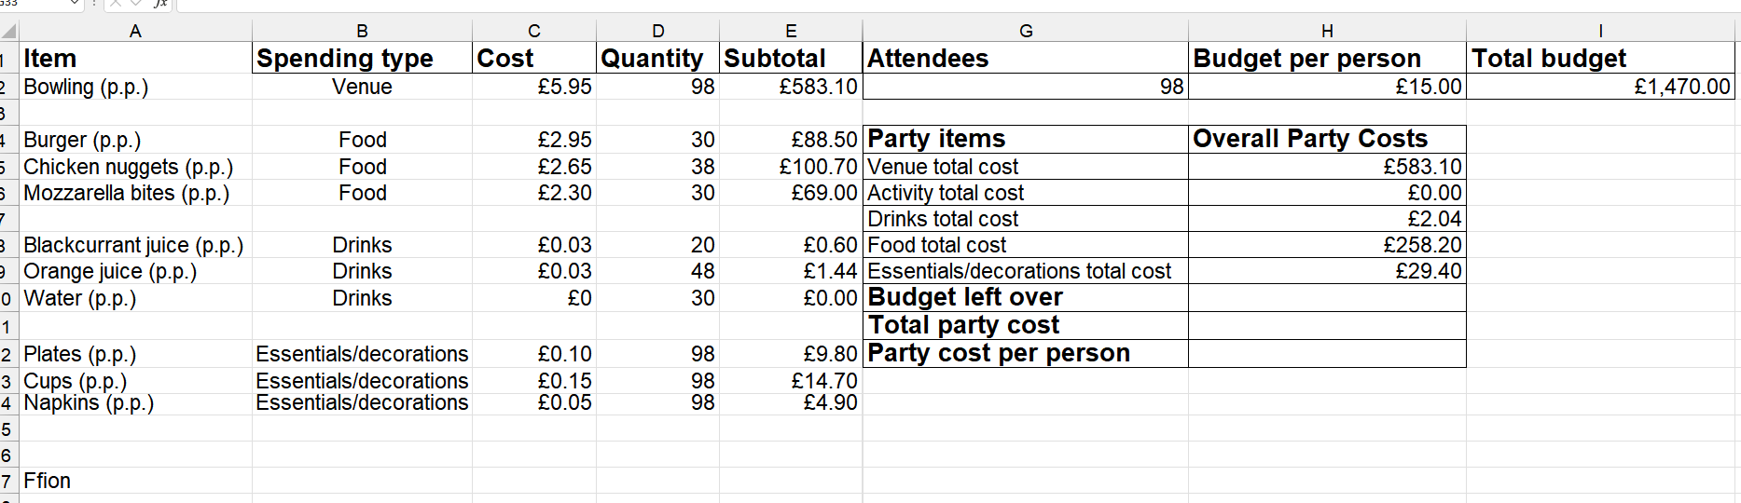Click the Select All corner triangle
This screenshot has width=1741, height=503.
point(9,32)
